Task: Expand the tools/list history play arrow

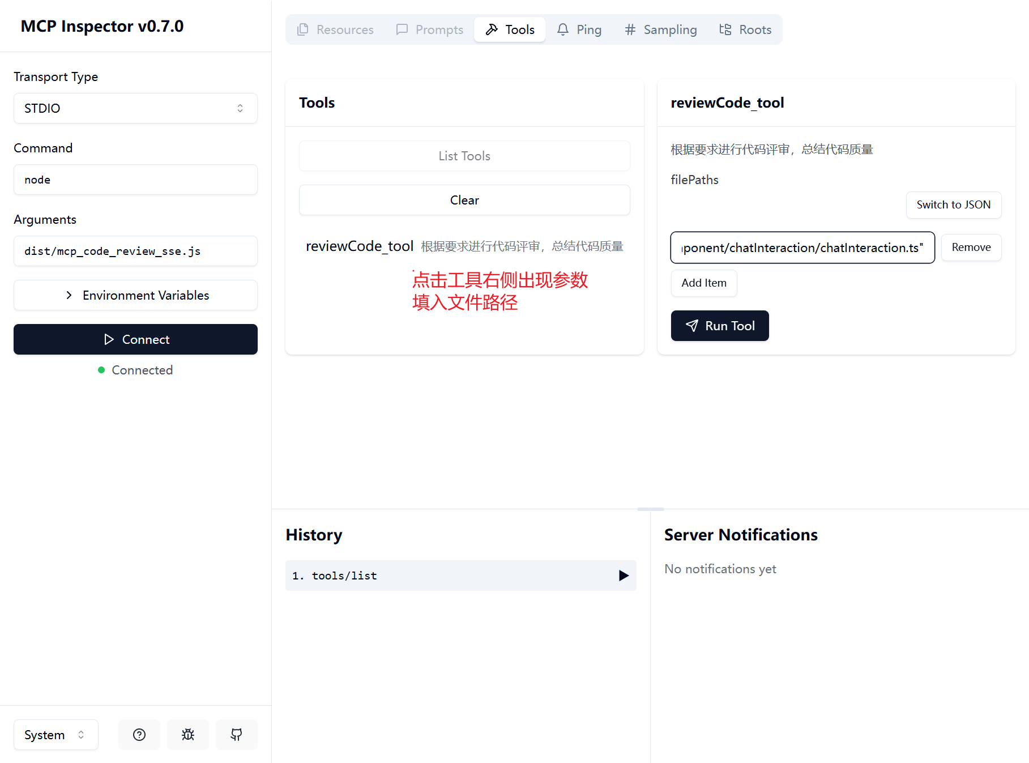Action: pos(624,576)
